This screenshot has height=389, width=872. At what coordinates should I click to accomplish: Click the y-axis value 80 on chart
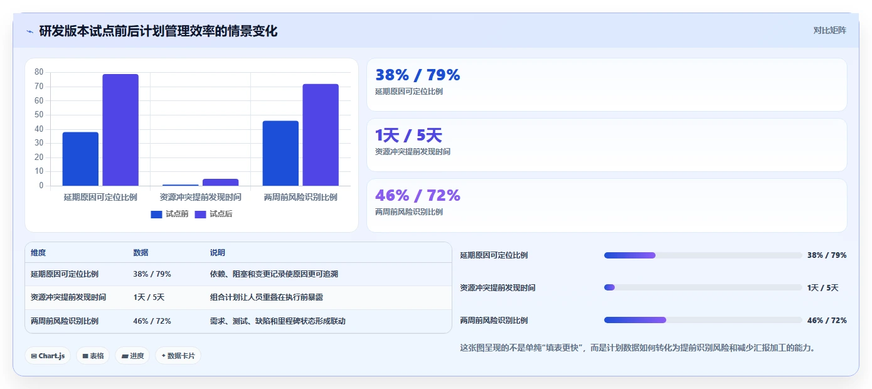coord(39,72)
